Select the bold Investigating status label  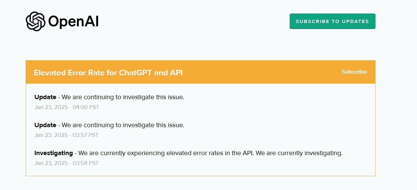pos(54,153)
